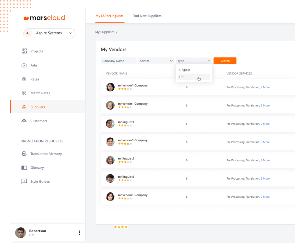
Task: Click the Customers people icon
Action: 24,121
